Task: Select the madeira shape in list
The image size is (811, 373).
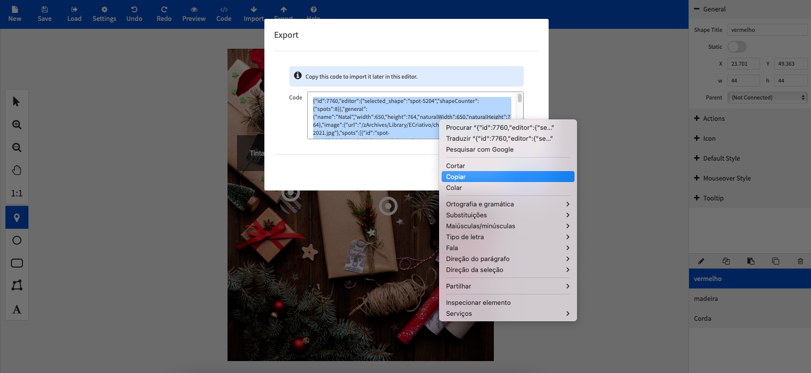Action: 750,298
